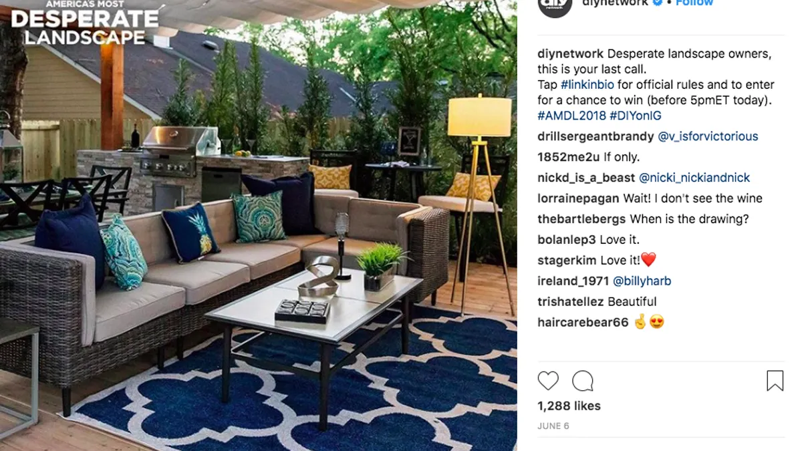Open post permalink via JUNE 6 date
The image size is (802, 451).
tap(553, 426)
